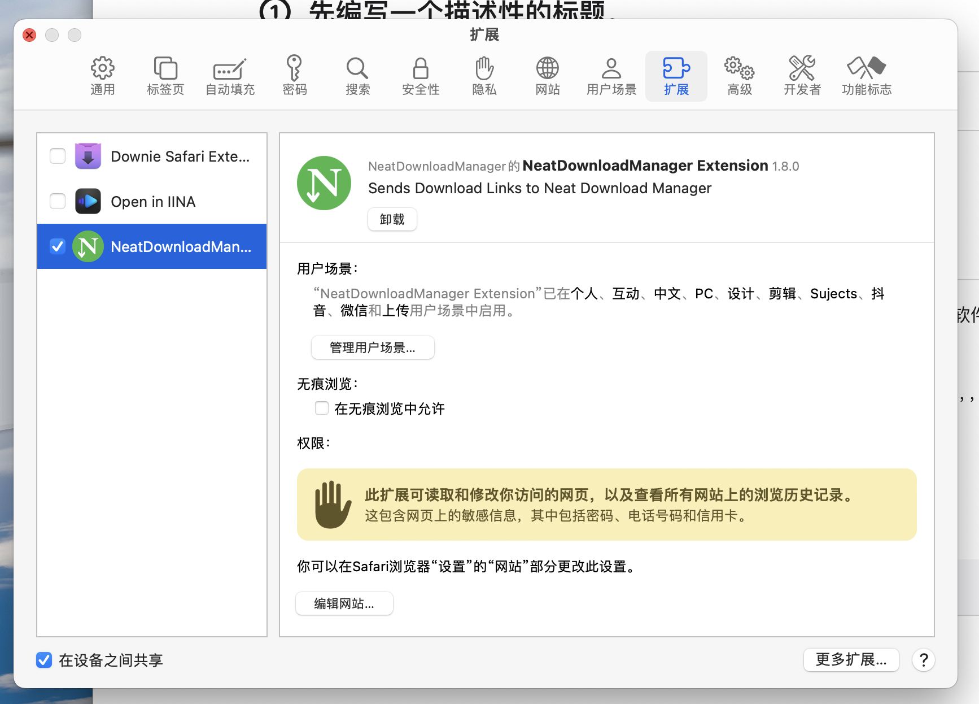The width and height of the screenshot is (979, 704).
Task: Open the 开发者 (Developer) tools pane
Action: pyautogui.click(x=802, y=76)
